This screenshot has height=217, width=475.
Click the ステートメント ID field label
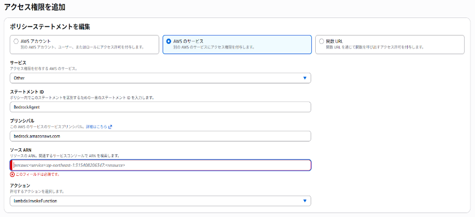(x=27, y=92)
